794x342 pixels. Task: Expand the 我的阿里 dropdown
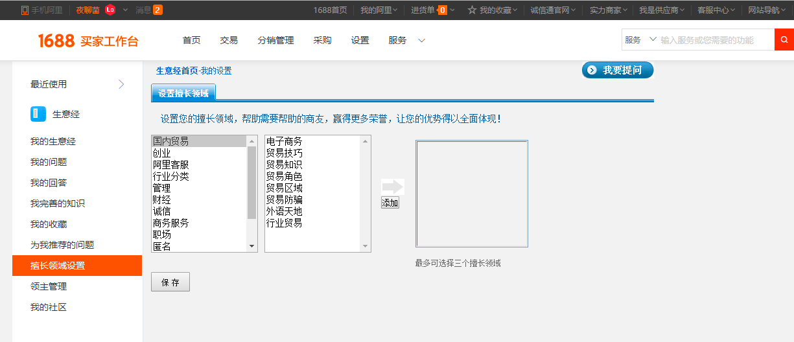395,10
